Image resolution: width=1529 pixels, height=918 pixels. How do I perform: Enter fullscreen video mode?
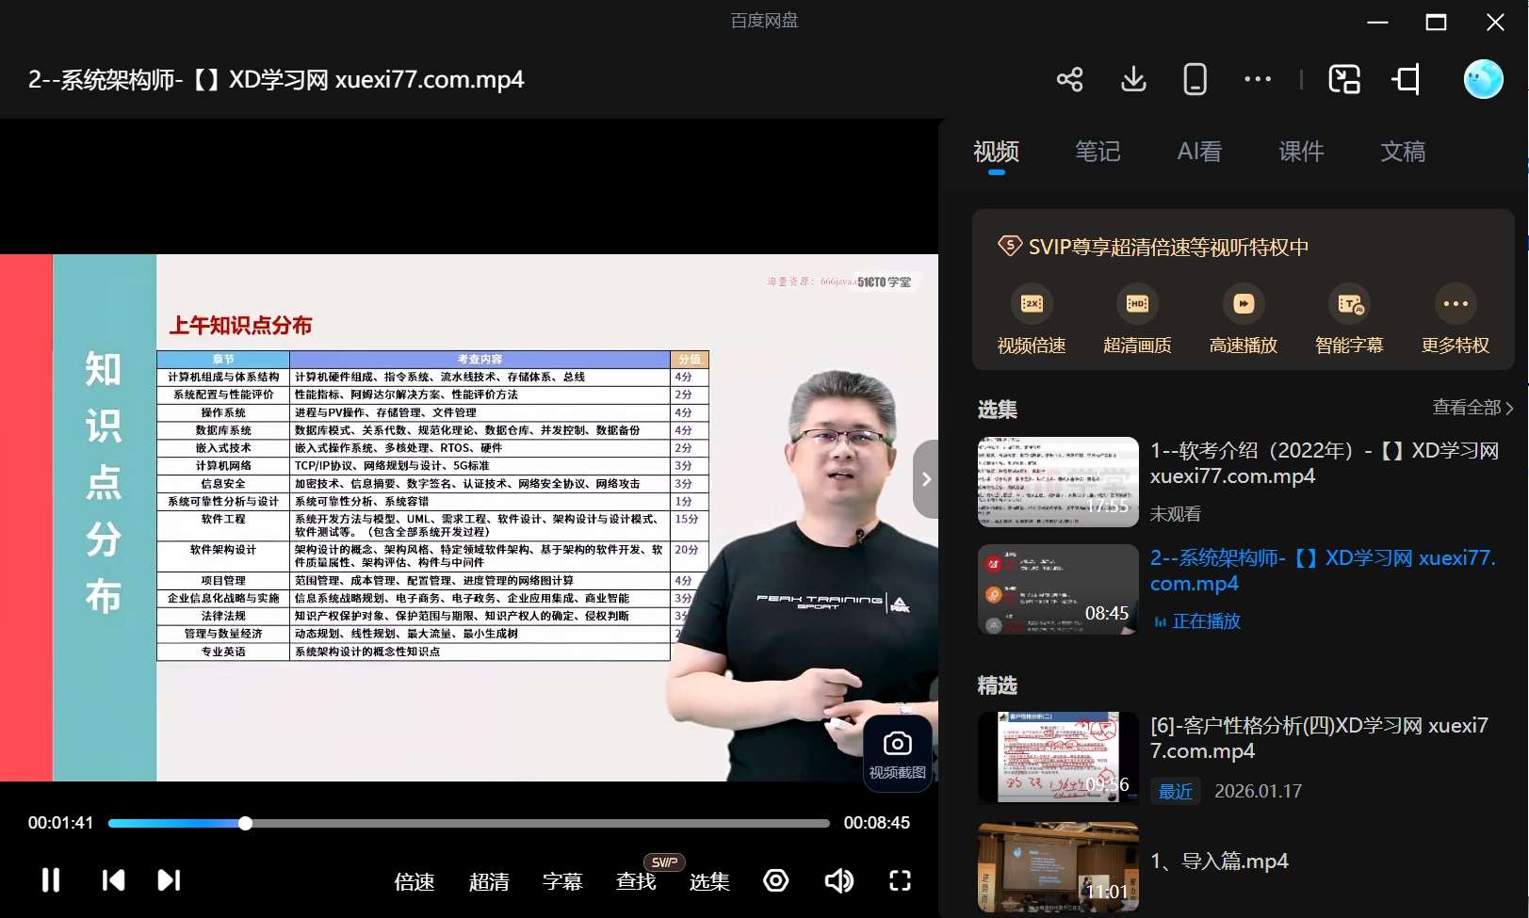pos(900,880)
